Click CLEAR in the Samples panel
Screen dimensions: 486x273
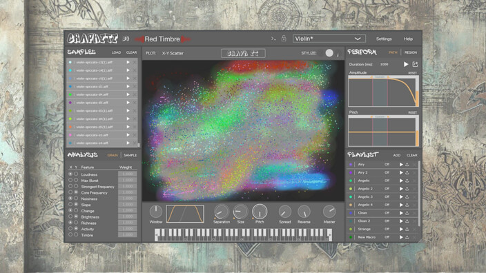[131, 52]
